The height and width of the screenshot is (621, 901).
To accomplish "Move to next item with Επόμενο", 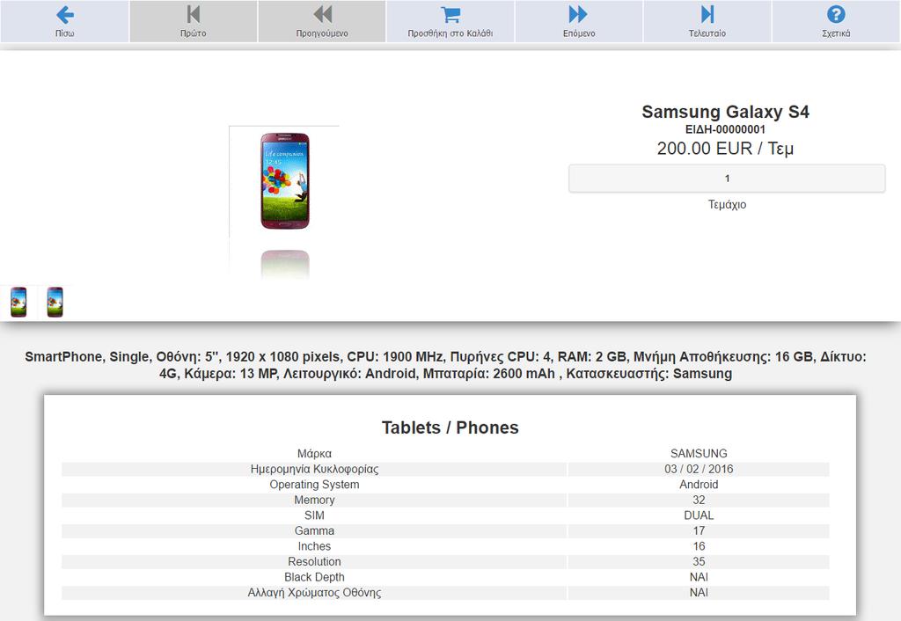I will click(x=579, y=21).
